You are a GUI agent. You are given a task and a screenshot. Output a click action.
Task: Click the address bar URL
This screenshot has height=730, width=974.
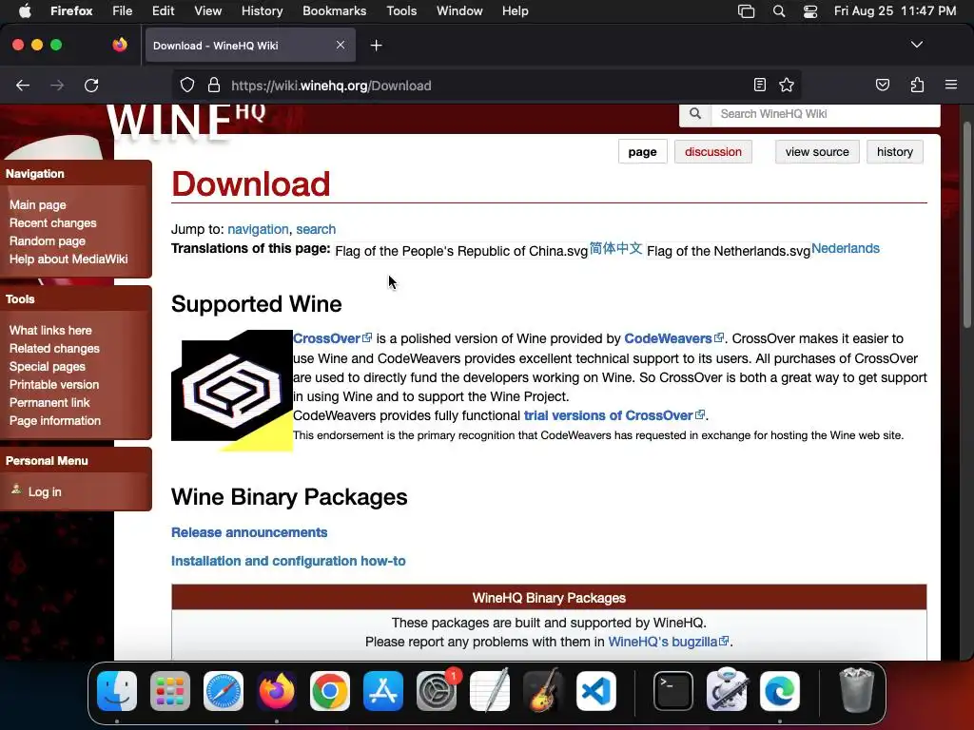coord(331,86)
